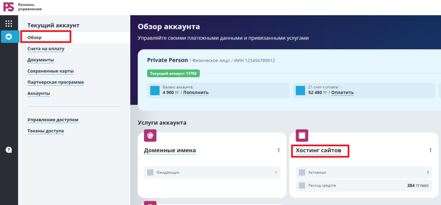Open the Хостинг сайтов service link
Image resolution: width=441 pixels, height=205 pixels.
[318, 150]
